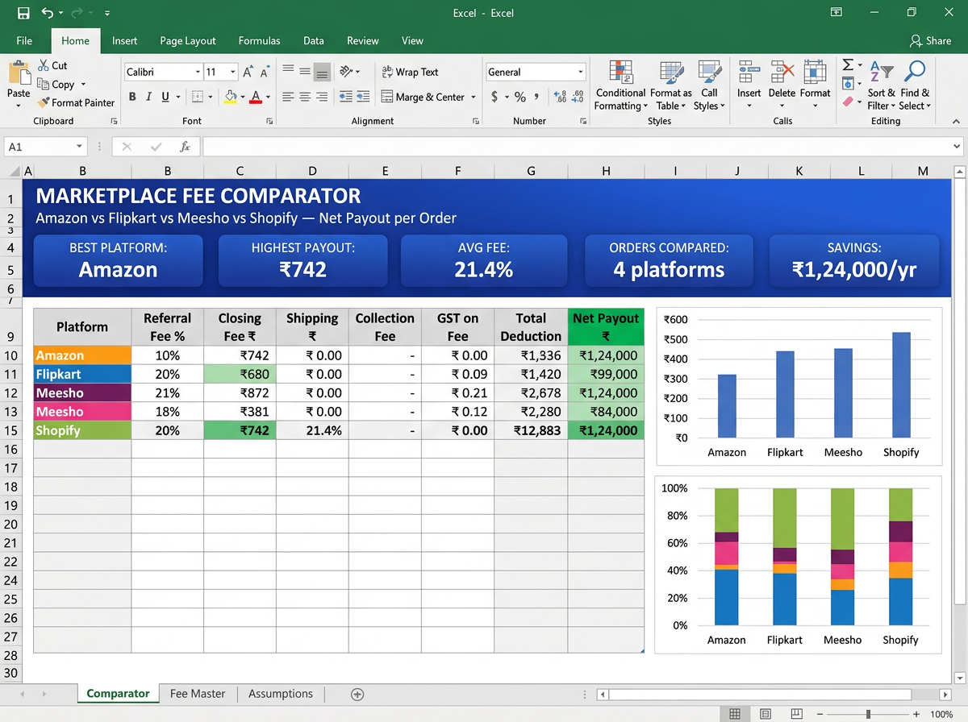968x722 pixels.
Task: Click the zoom slider handle
Action: click(x=868, y=714)
